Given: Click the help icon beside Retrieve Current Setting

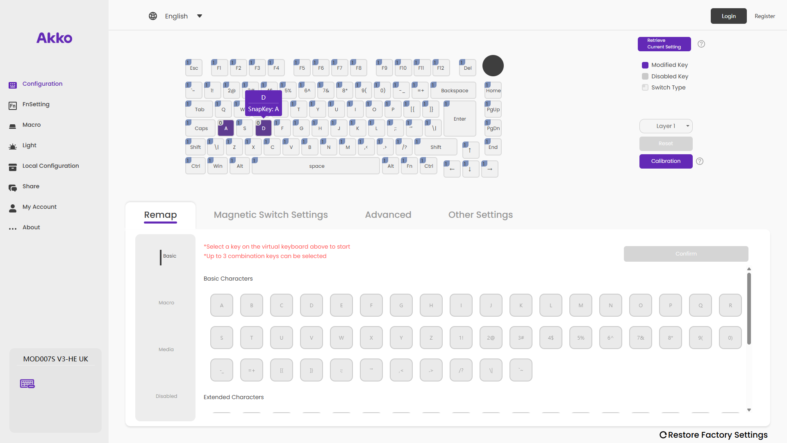Looking at the screenshot, I should click(x=701, y=44).
